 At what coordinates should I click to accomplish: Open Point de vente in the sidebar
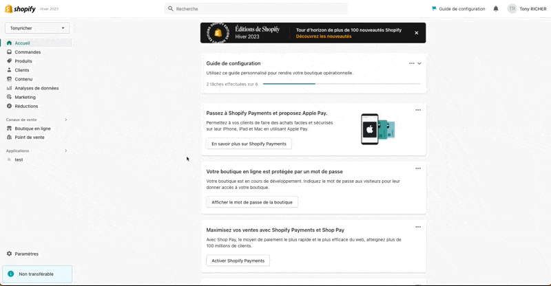30,137
